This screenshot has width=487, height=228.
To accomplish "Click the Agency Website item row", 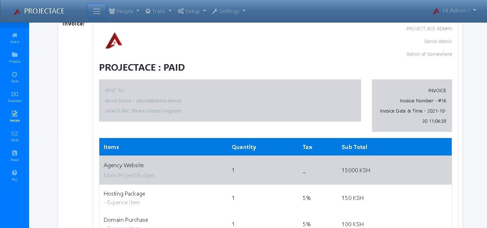I will [124, 165].
